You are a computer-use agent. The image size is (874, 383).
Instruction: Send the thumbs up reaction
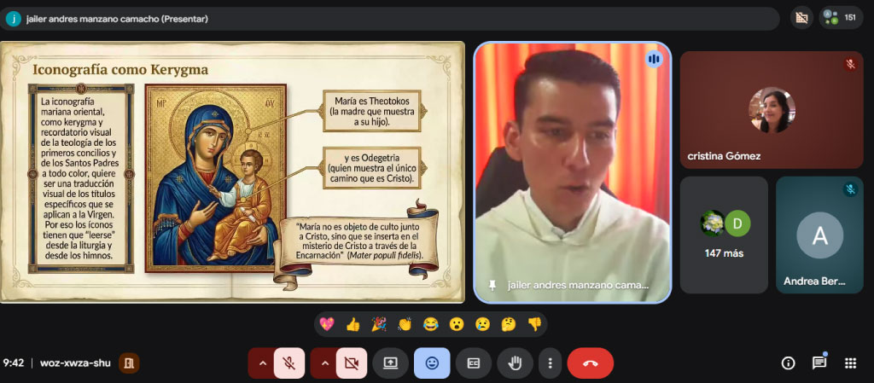coord(353,324)
